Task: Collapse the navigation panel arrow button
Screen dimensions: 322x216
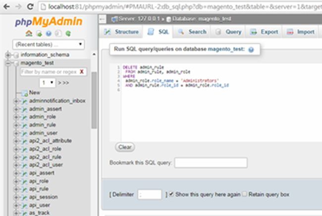Action: point(102,19)
